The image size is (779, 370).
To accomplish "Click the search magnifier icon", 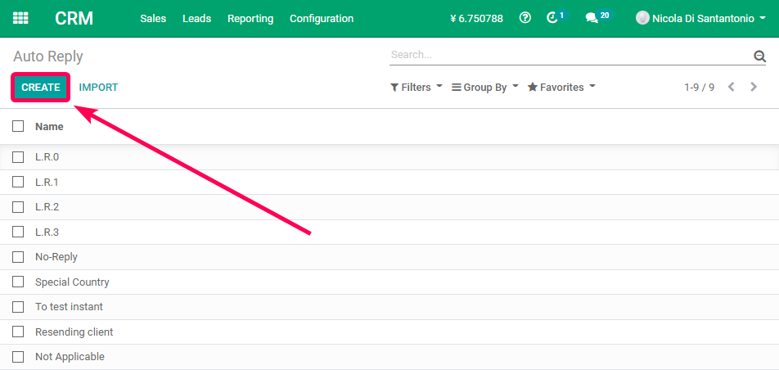I will click(759, 56).
